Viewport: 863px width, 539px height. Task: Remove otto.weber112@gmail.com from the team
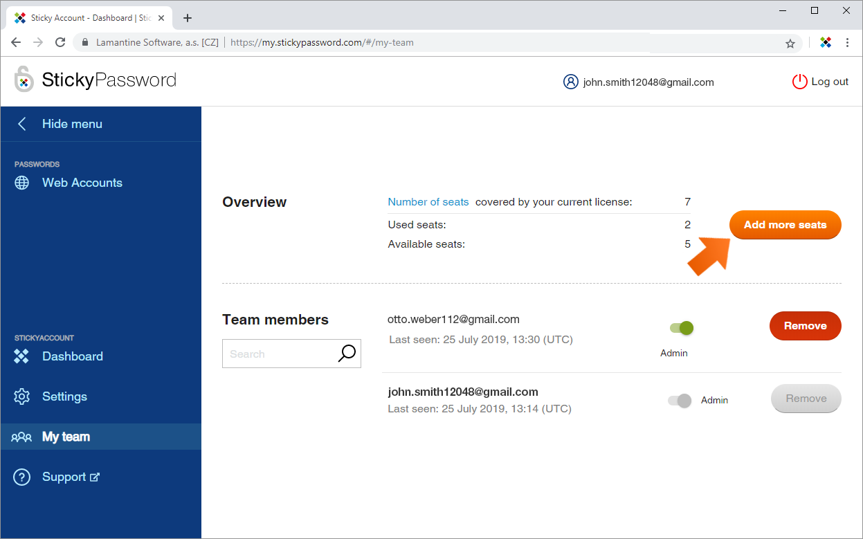[x=806, y=326]
